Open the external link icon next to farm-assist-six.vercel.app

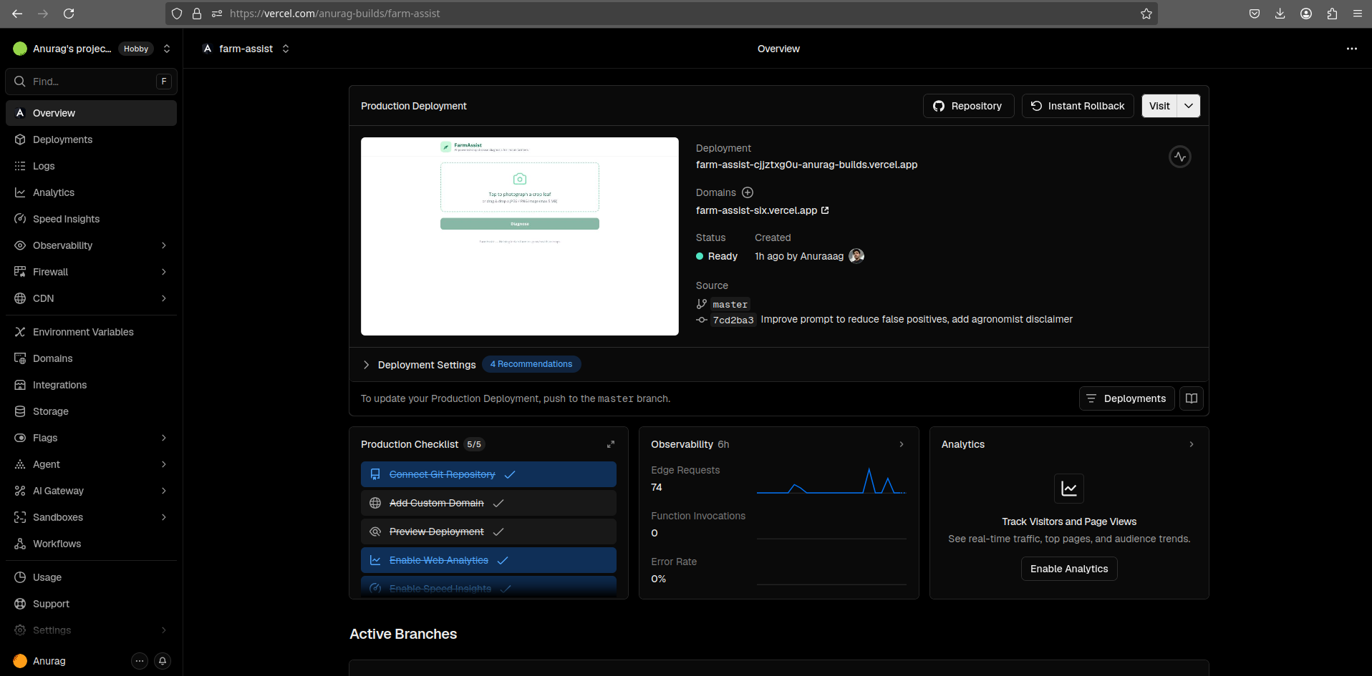tap(825, 210)
